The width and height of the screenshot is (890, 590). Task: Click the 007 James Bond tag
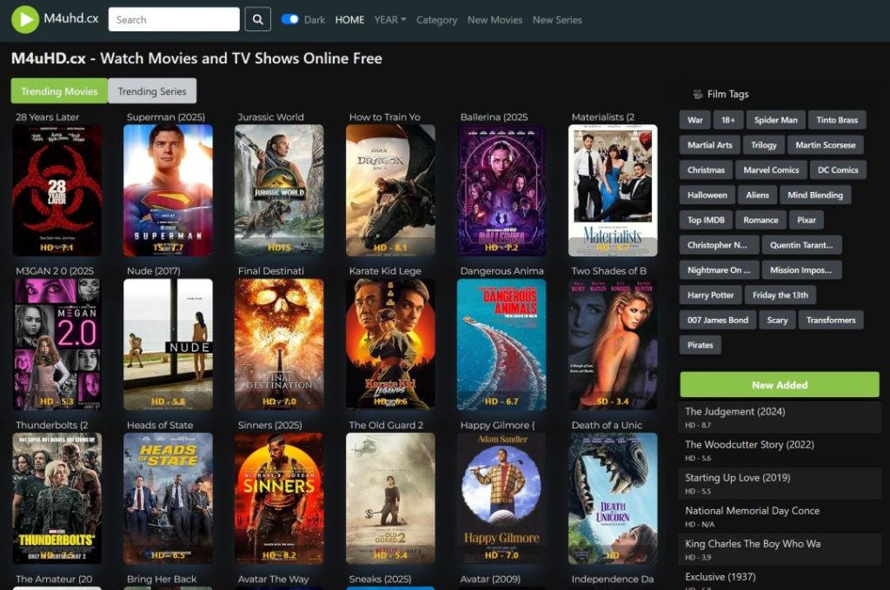717,320
